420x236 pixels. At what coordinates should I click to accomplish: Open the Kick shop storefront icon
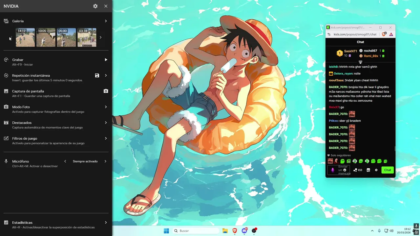pyautogui.click(x=368, y=170)
